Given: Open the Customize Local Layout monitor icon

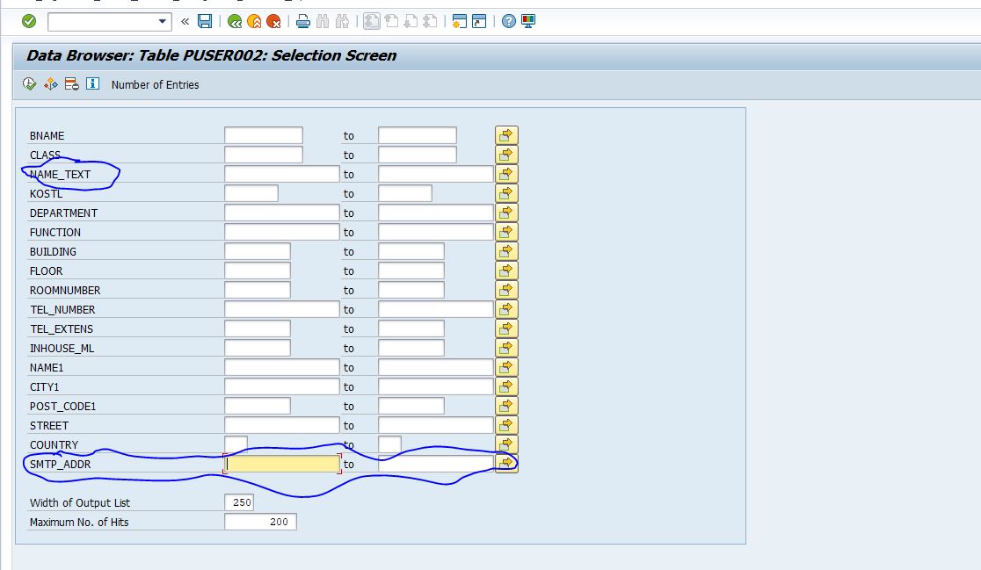Looking at the screenshot, I should click(x=528, y=21).
